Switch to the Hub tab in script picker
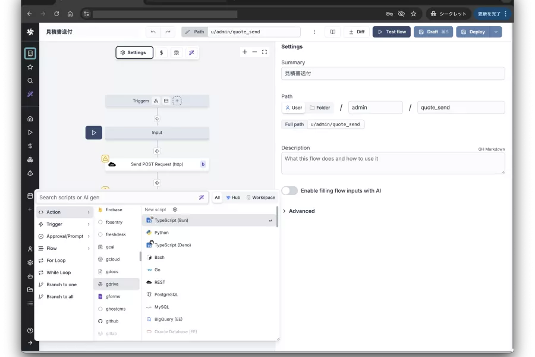 (x=234, y=198)
